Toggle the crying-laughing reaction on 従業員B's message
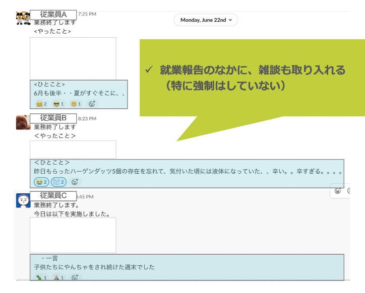 pyautogui.click(x=41, y=182)
